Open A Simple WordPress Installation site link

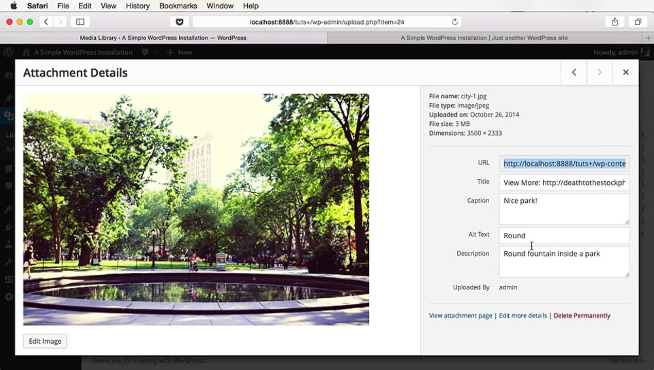[77, 52]
